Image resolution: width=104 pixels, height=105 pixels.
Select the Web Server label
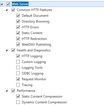click(20, 4)
